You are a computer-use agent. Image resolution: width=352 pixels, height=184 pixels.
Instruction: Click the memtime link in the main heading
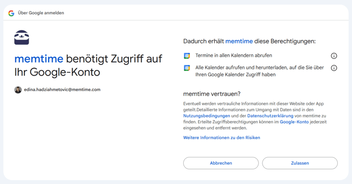point(39,59)
